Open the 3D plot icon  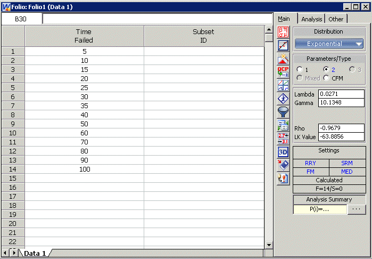pos(283,152)
